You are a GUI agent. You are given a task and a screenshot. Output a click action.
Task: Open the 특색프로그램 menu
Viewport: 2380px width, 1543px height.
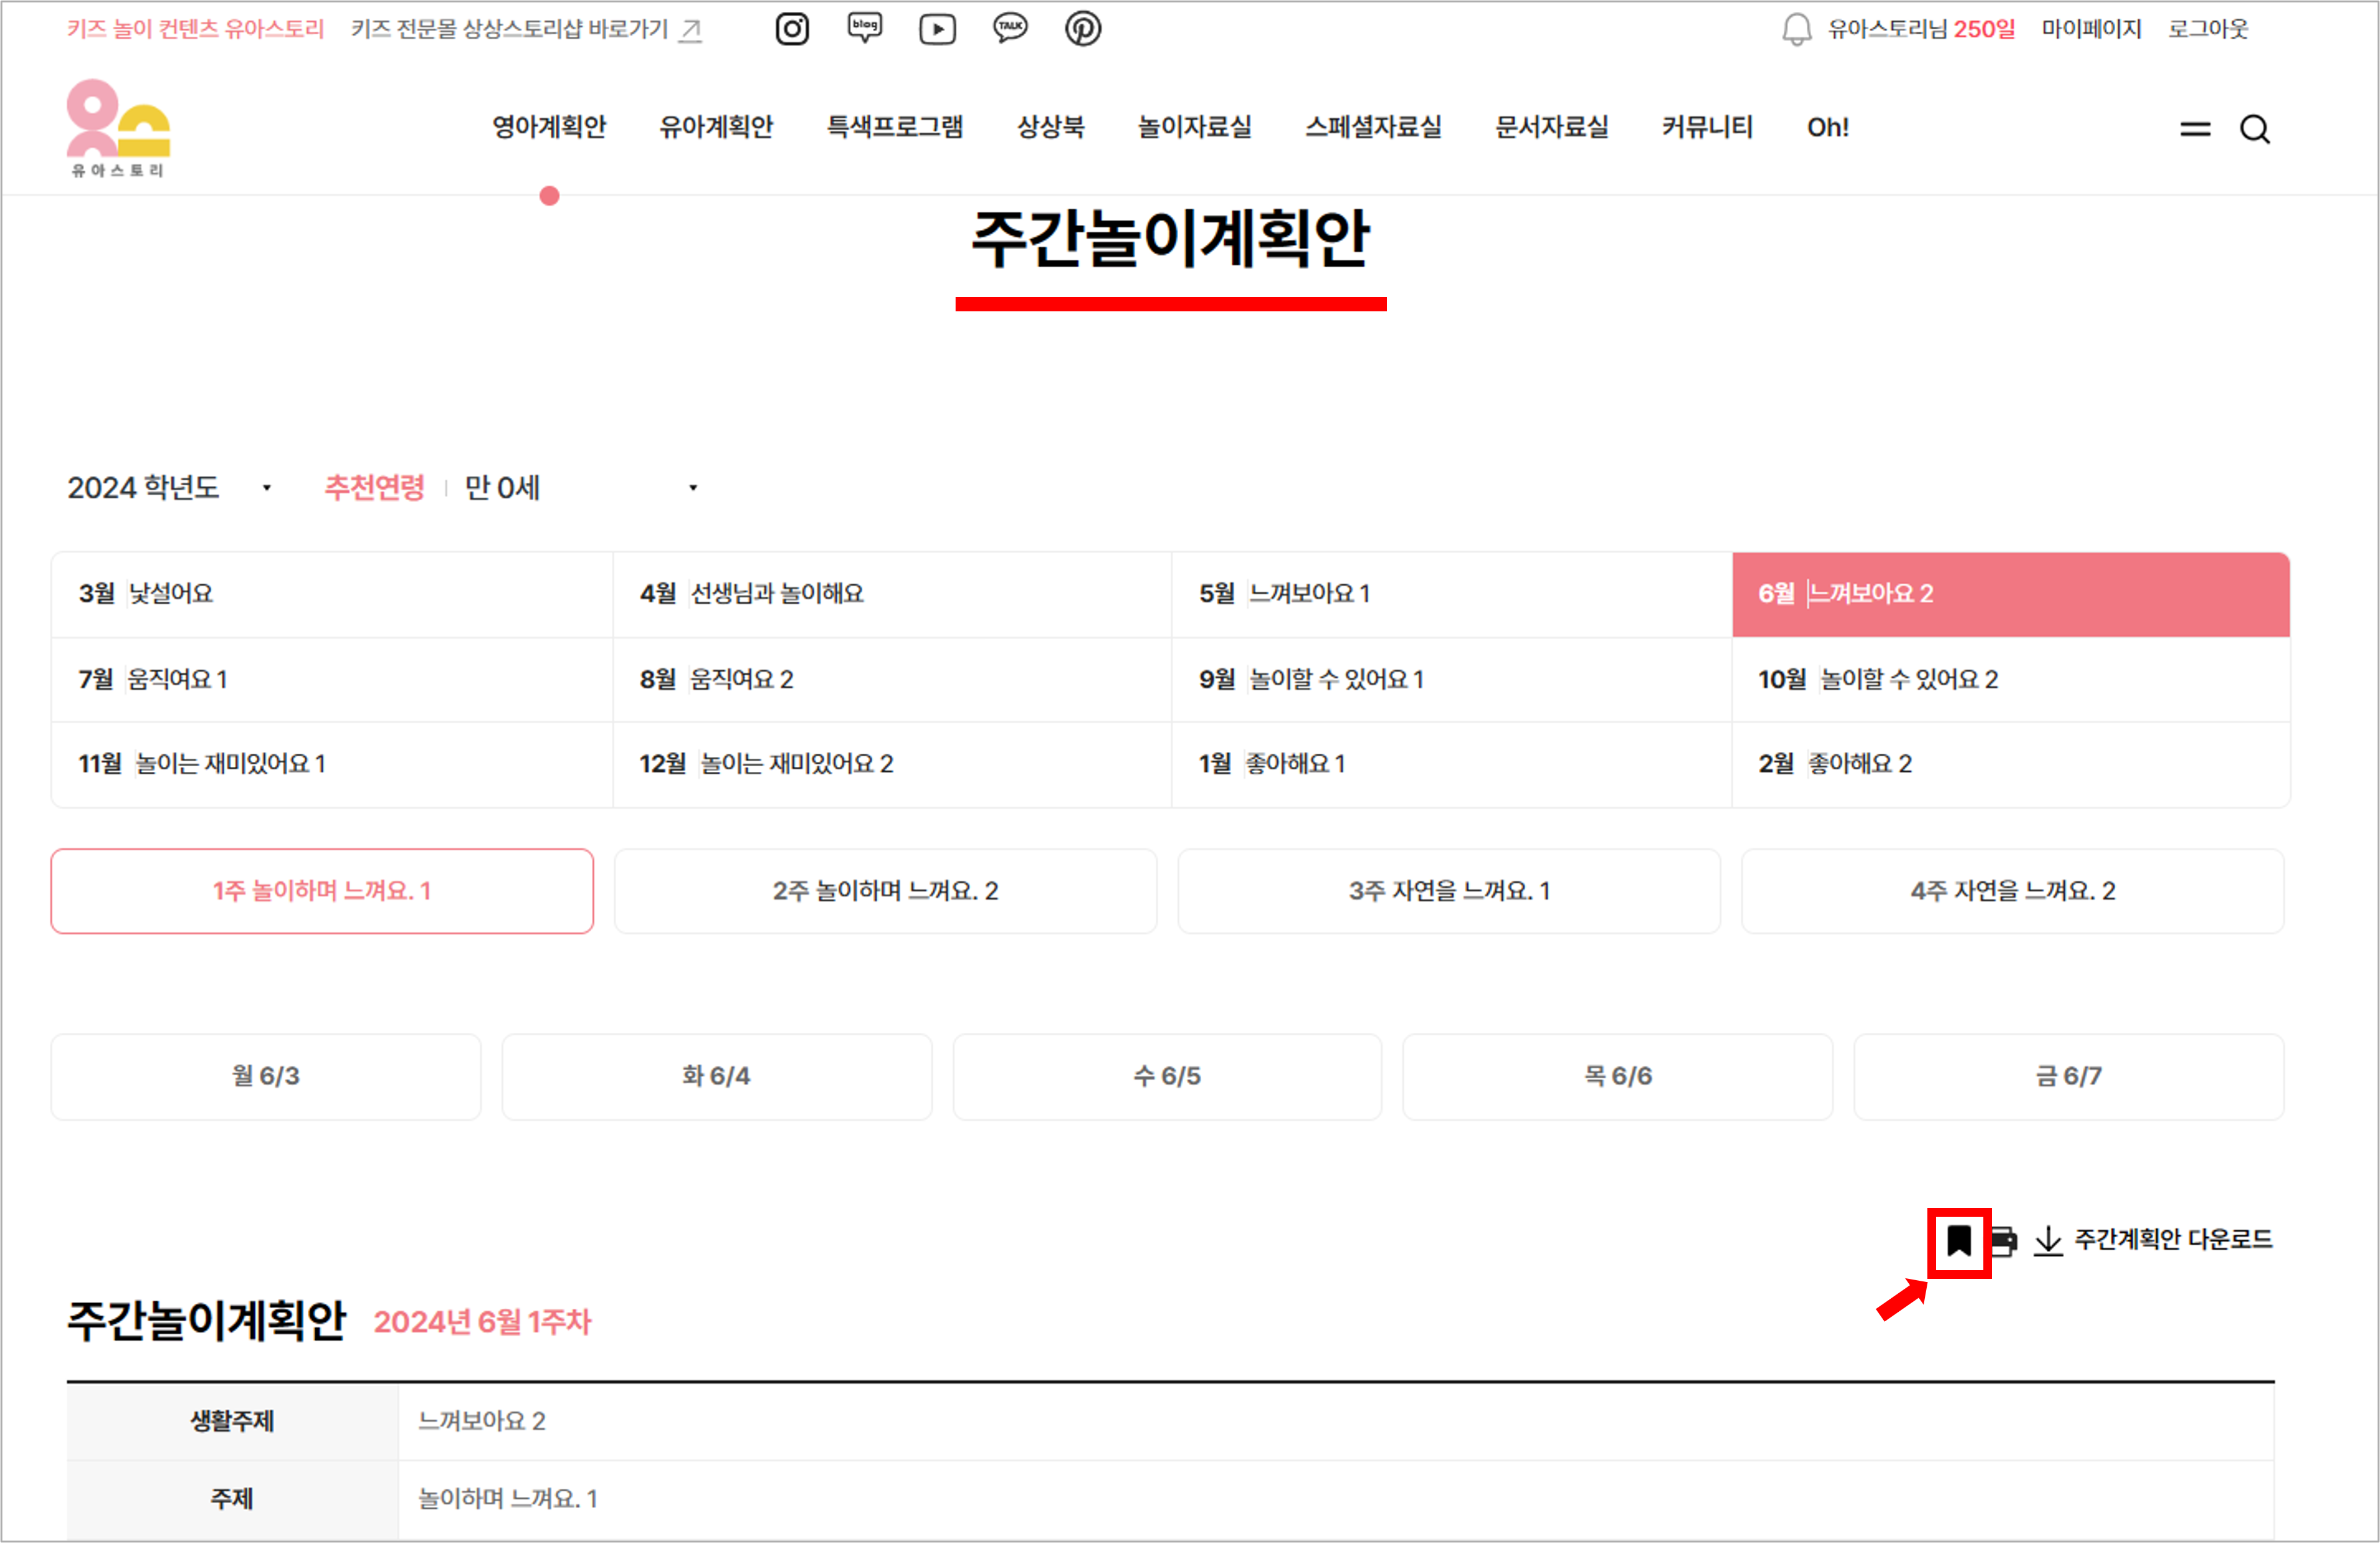(895, 127)
